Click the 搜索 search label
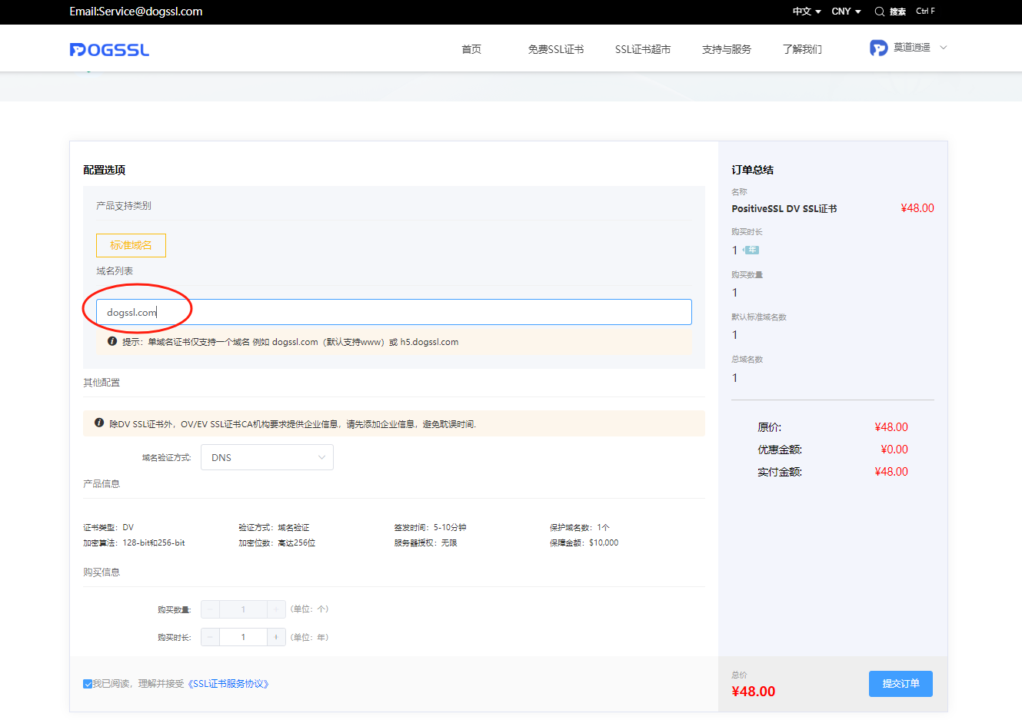The height and width of the screenshot is (720, 1022). click(897, 12)
